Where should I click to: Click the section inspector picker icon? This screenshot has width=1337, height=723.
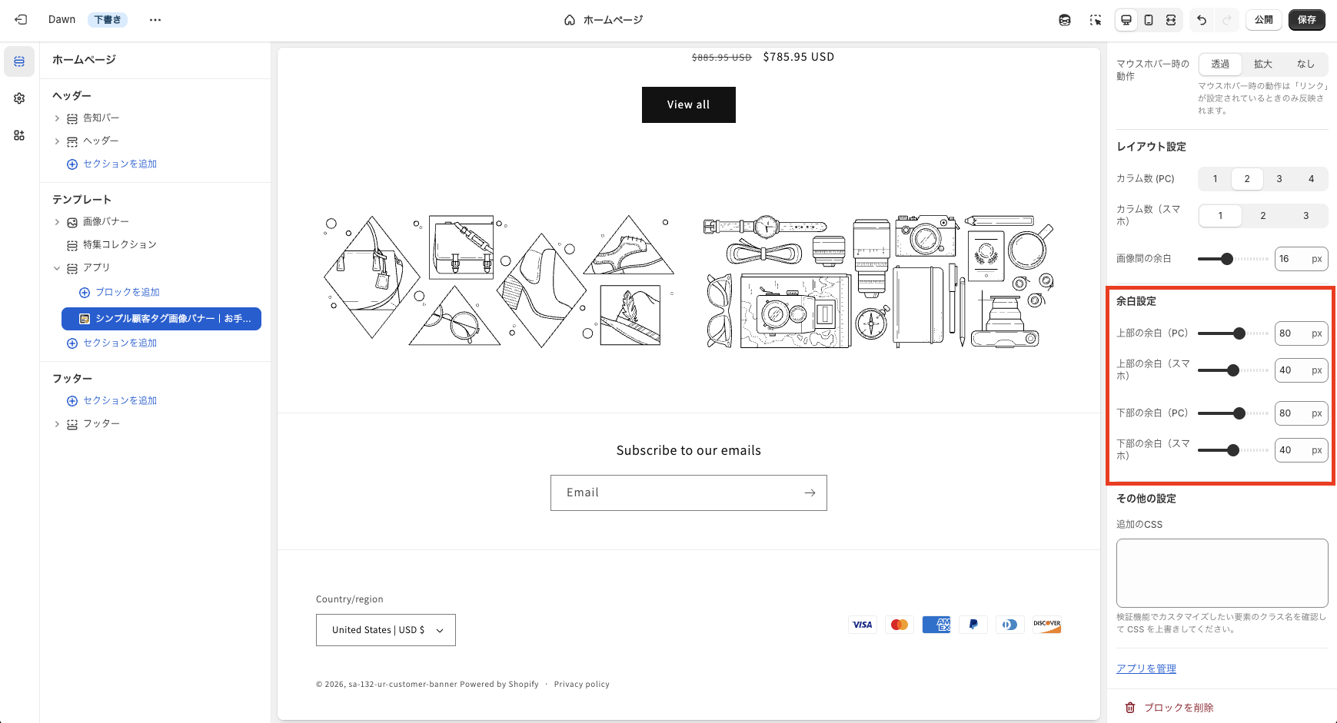(x=1095, y=20)
